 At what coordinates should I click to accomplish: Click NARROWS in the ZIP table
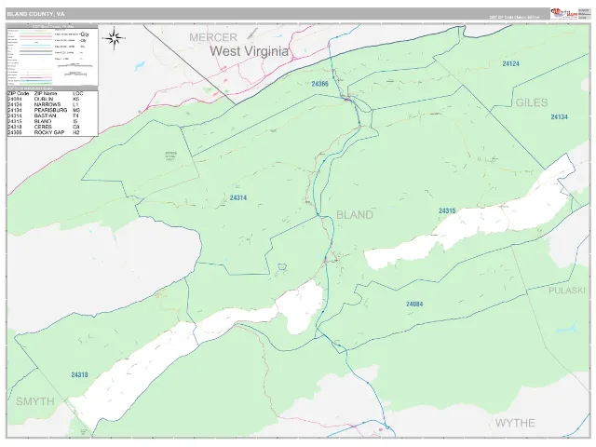(47, 104)
